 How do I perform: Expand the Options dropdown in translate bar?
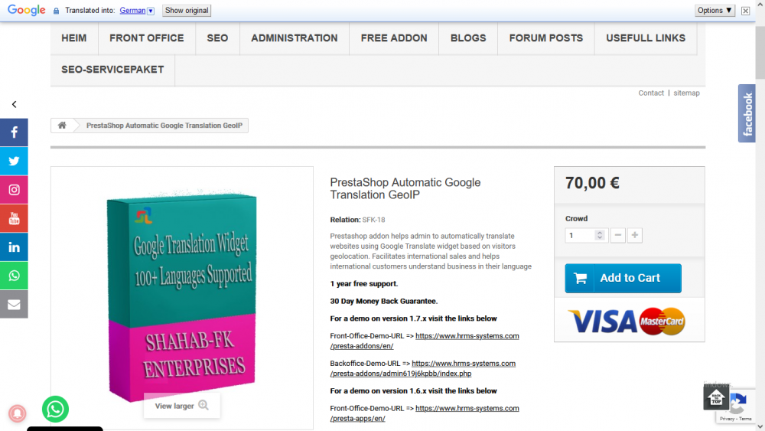715,10
